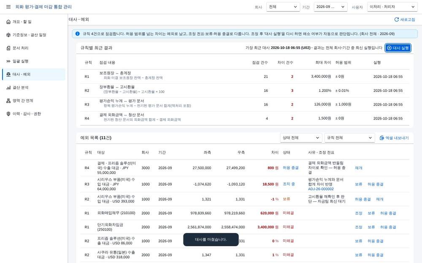
Task: Click the info icon in the blue banner
Action: pyautogui.click(x=78, y=34)
